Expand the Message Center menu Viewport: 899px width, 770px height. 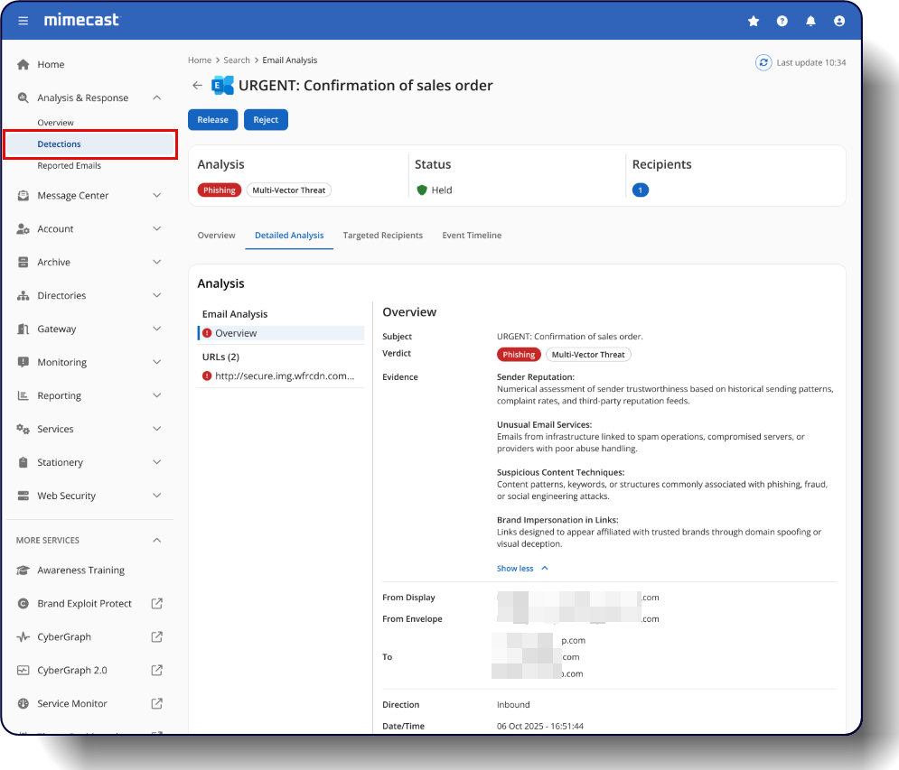pos(156,196)
